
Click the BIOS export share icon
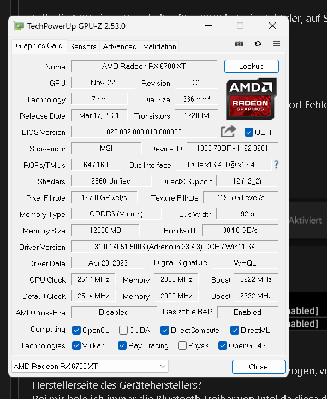228,131
